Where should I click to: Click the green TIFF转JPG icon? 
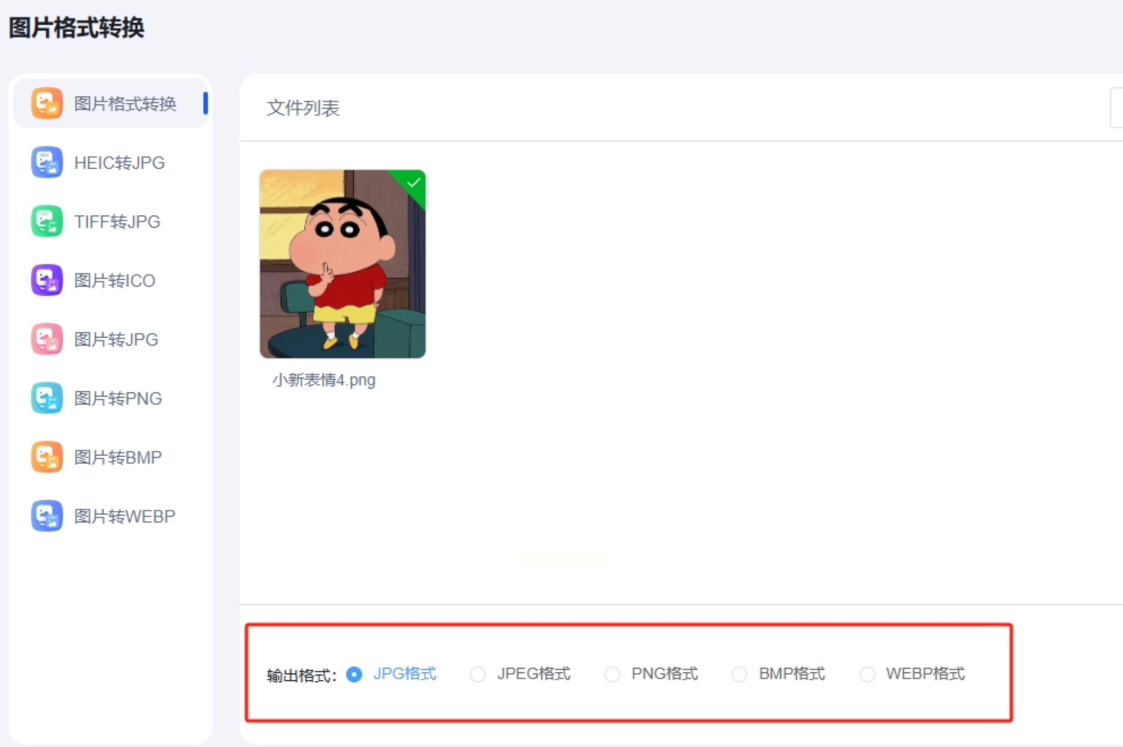46,221
